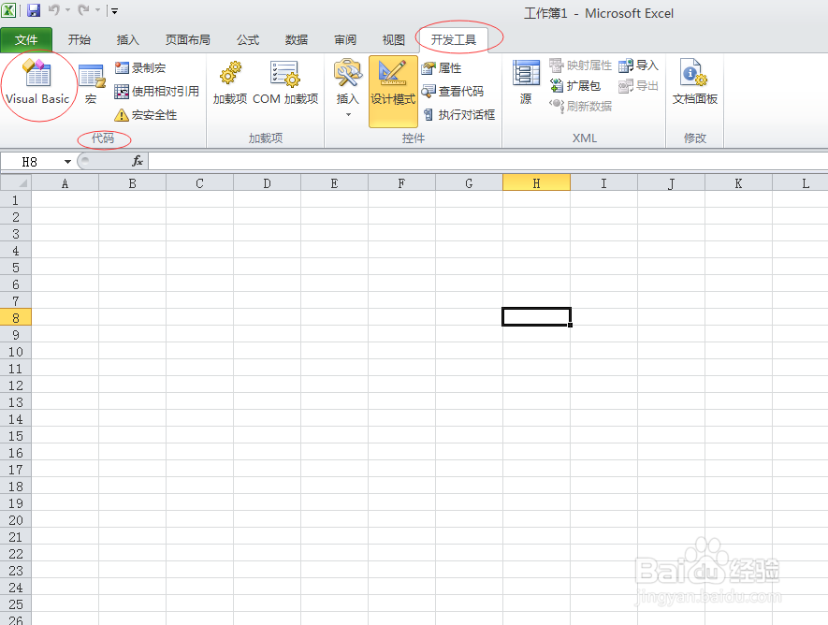Open Customize Quick Access Toolbar dropdown
The width and height of the screenshot is (828, 625).
coord(114,10)
